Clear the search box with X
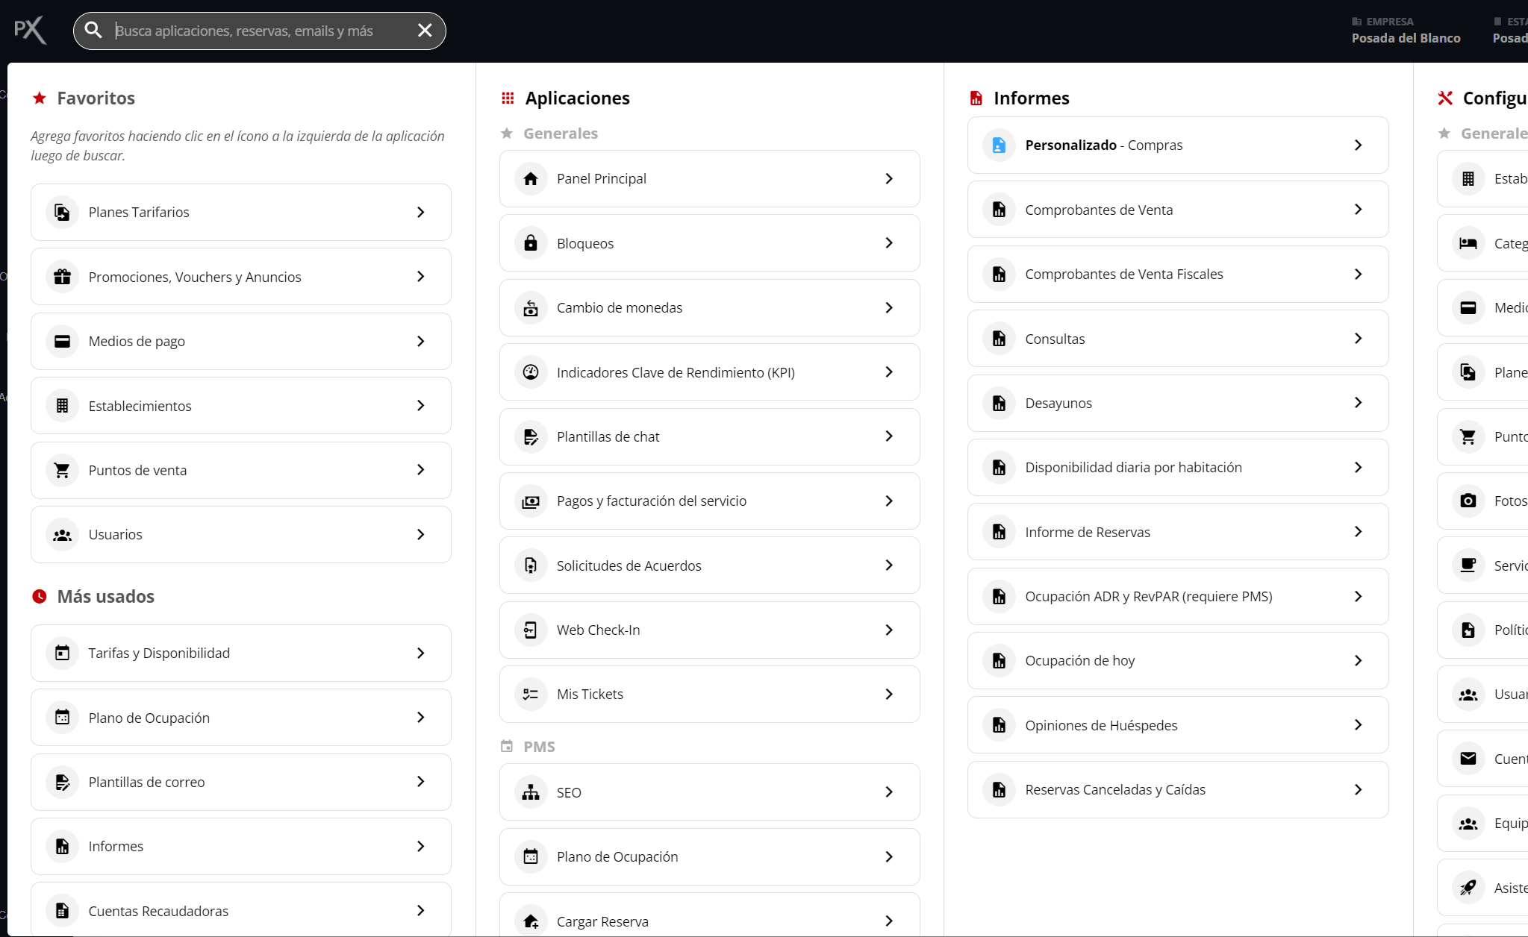This screenshot has height=937, width=1528. 425,31
